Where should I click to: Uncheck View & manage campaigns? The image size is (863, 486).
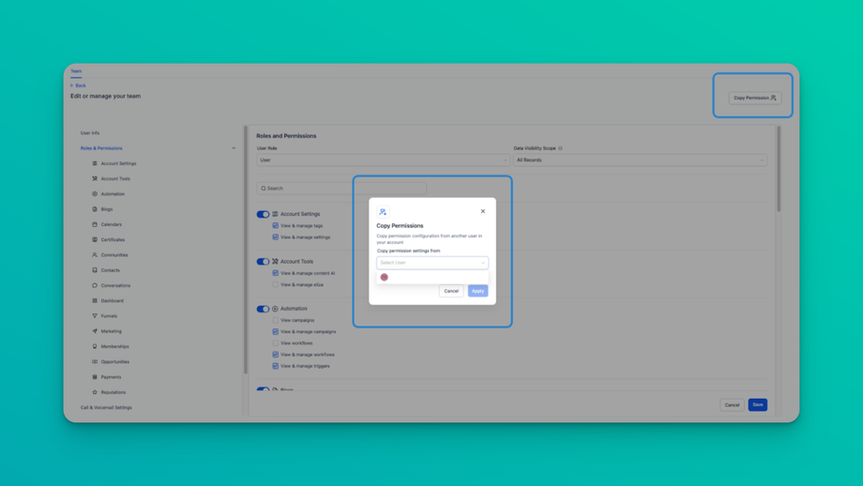click(275, 332)
